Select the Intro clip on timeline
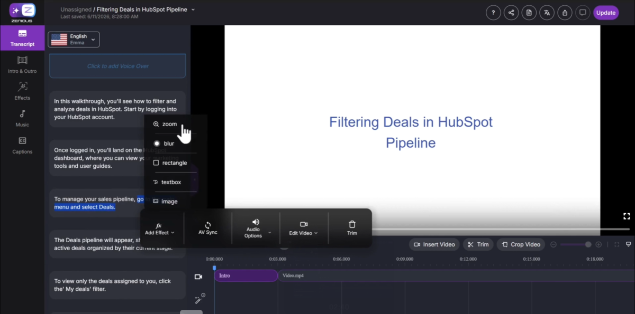The height and width of the screenshot is (314, 635). coord(246,275)
